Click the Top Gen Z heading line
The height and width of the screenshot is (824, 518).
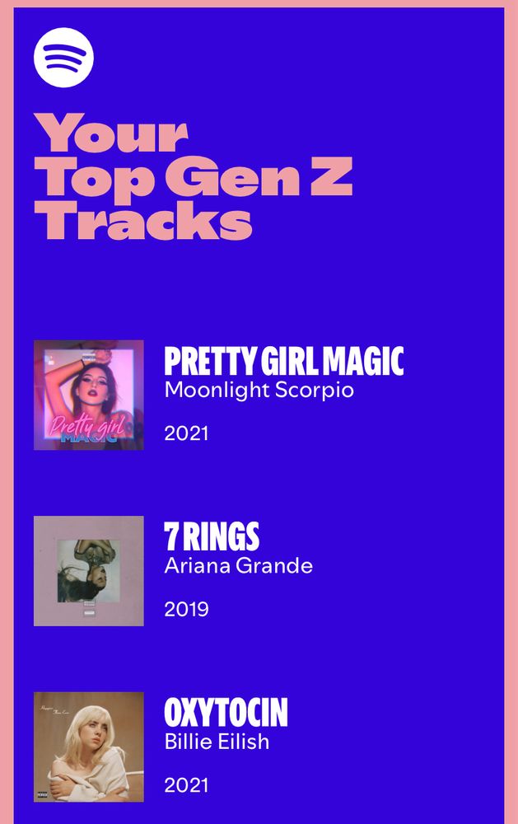[x=194, y=179]
